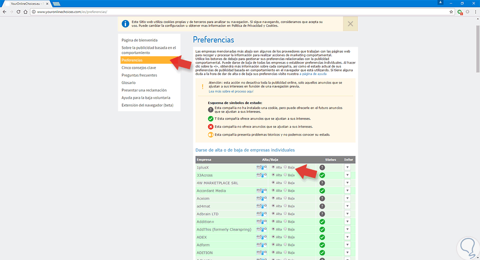
Task: Open 'Lea más sobre el proceso aquí' link
Action: click(231, 92)
